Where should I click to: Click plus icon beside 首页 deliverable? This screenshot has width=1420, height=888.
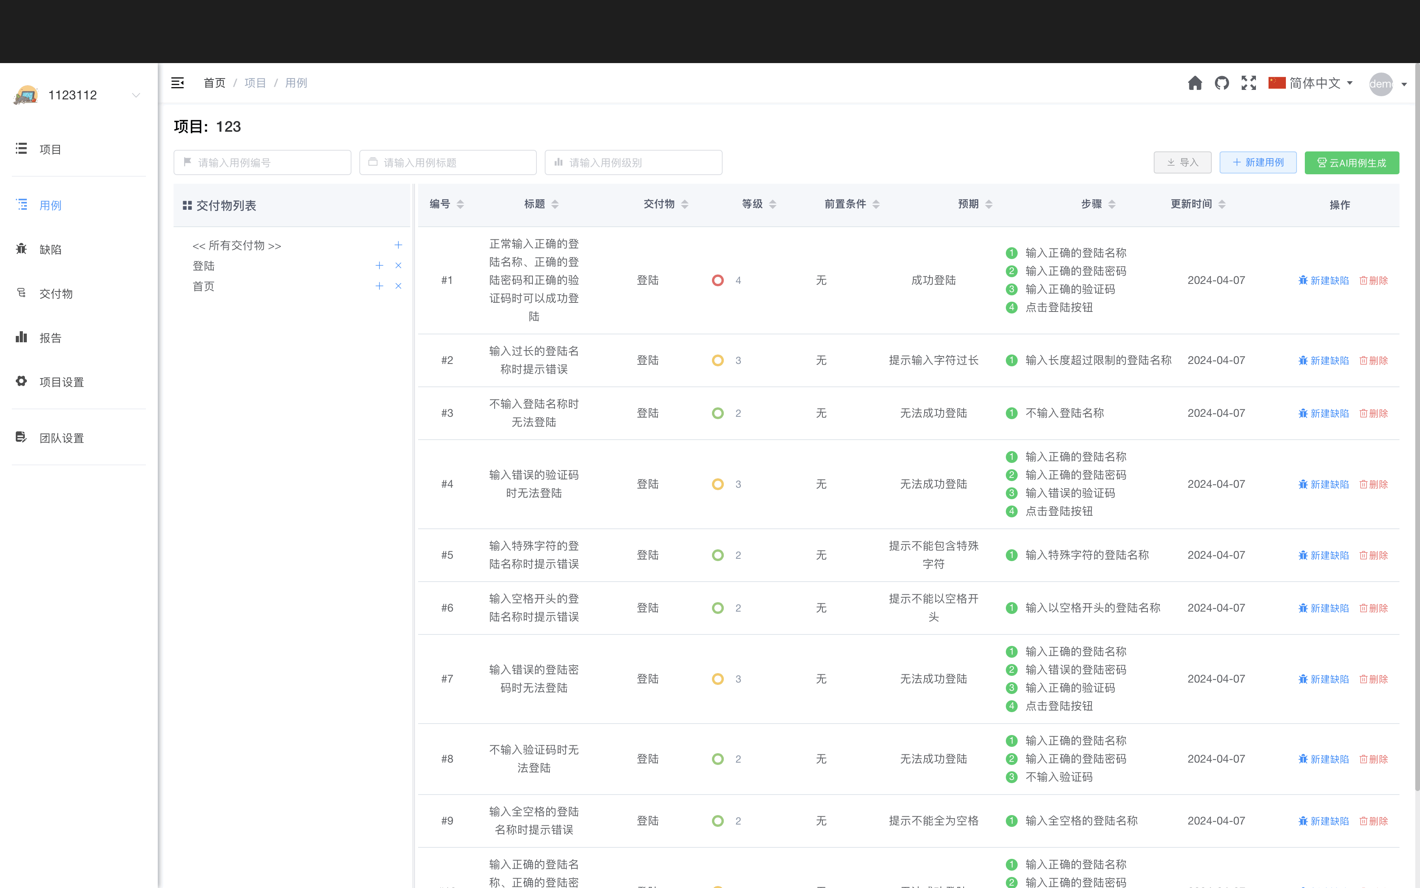point(379,286)
